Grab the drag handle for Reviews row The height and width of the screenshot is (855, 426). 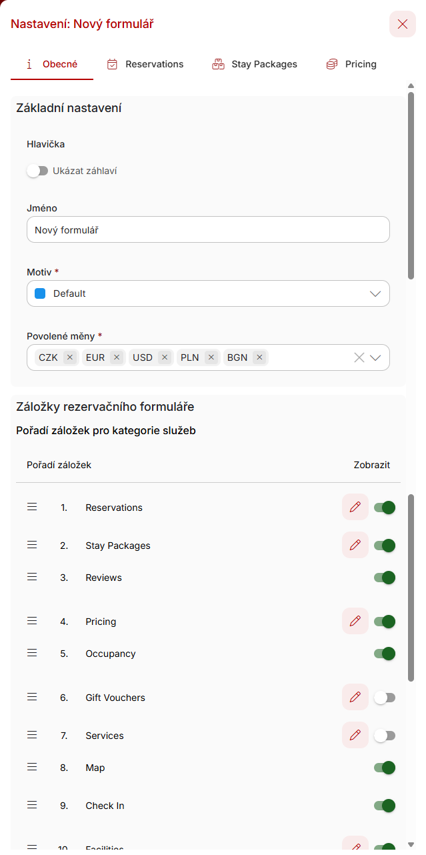point(32,577)
